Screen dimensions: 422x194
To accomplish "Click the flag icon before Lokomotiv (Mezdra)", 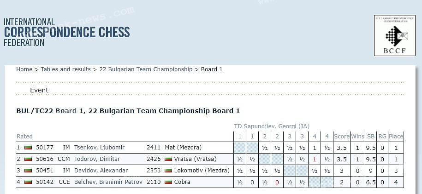I will [168, 171].
